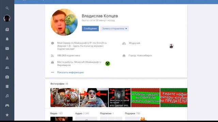This screenshot has height=122, width=218.
Task: Open the photo thumbnail of boy with red arrows
Action: [x=94, y=98]
